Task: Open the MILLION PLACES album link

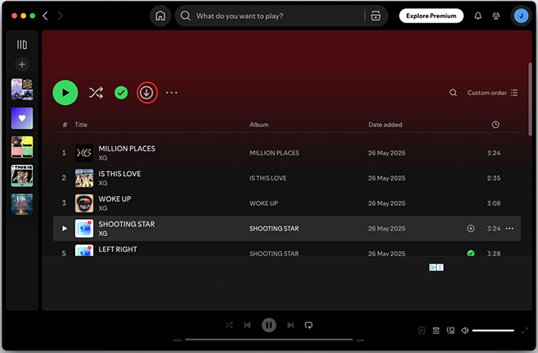Action: 274,153
